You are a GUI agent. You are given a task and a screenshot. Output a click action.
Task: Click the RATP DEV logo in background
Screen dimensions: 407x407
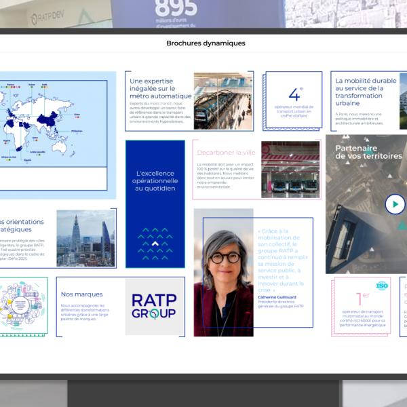point(47,18)
